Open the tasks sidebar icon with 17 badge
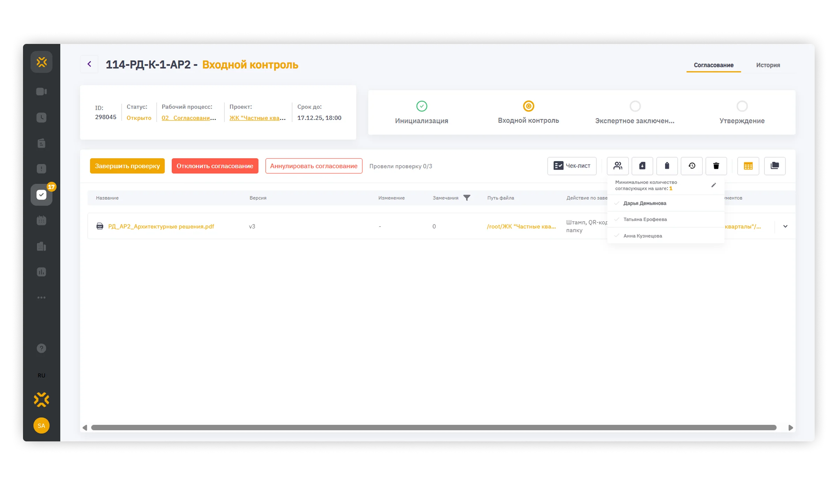Image resolution: width=837 pixels, height=486 pixels. pyautogui.click(x=42, y=195)
